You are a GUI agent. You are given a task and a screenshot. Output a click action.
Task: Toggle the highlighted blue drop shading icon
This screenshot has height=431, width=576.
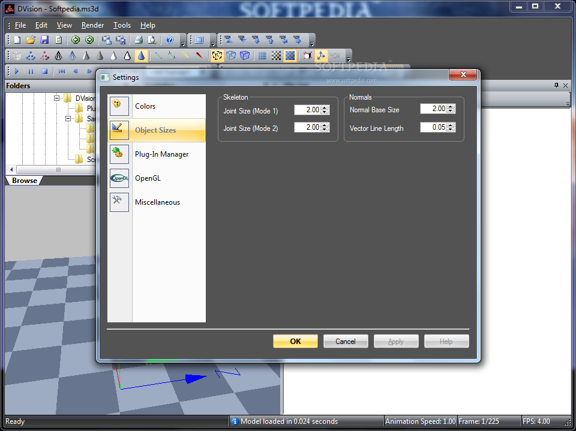point(141,55)
